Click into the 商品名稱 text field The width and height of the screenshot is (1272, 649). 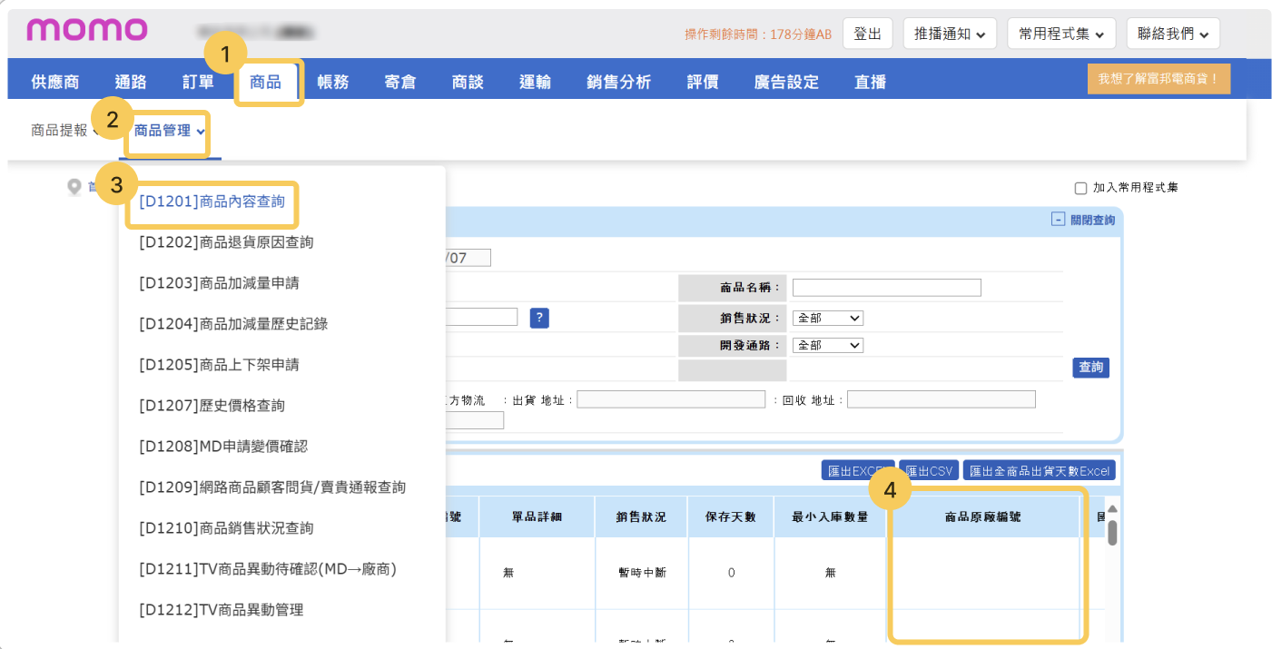[x=886, y=288]
